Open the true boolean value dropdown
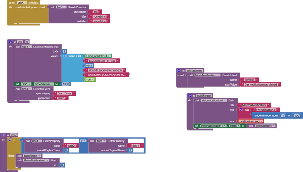The height and width of the screenshot is (172, 303). pos(90,79)
